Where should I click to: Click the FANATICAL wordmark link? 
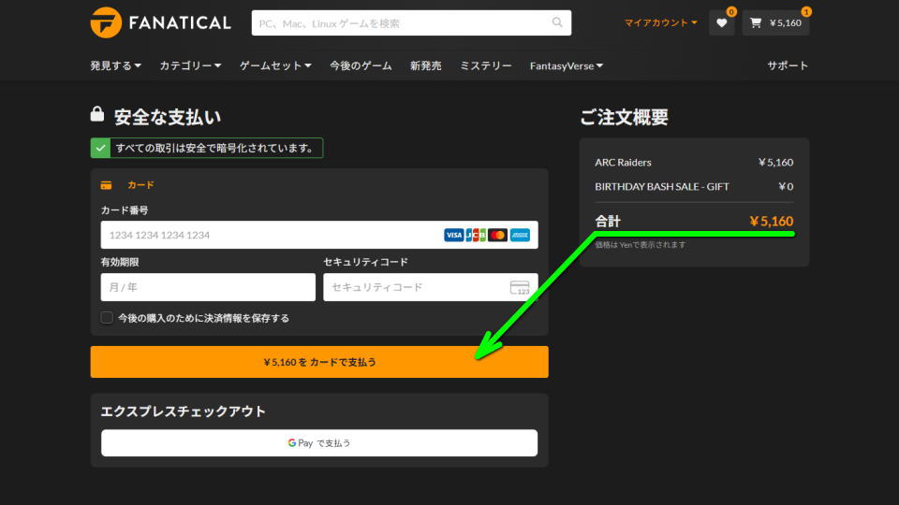[x=180, y=22]
